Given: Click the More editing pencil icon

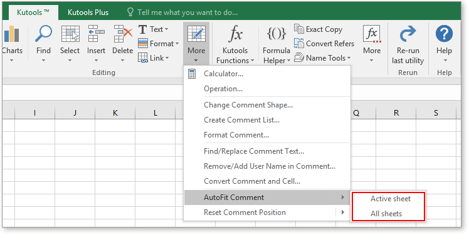Looking at the screenshot, I should (x=196, y=34).
